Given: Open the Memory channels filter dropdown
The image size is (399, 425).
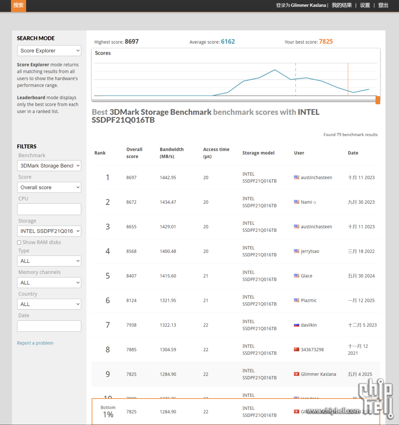Looking at the screenshot, I should [49, 282].
